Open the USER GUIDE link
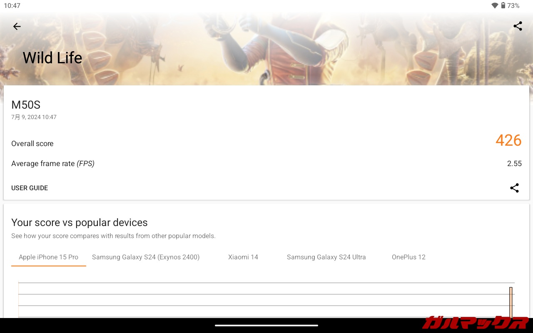533x333 pixels. [x=30, y=188]
